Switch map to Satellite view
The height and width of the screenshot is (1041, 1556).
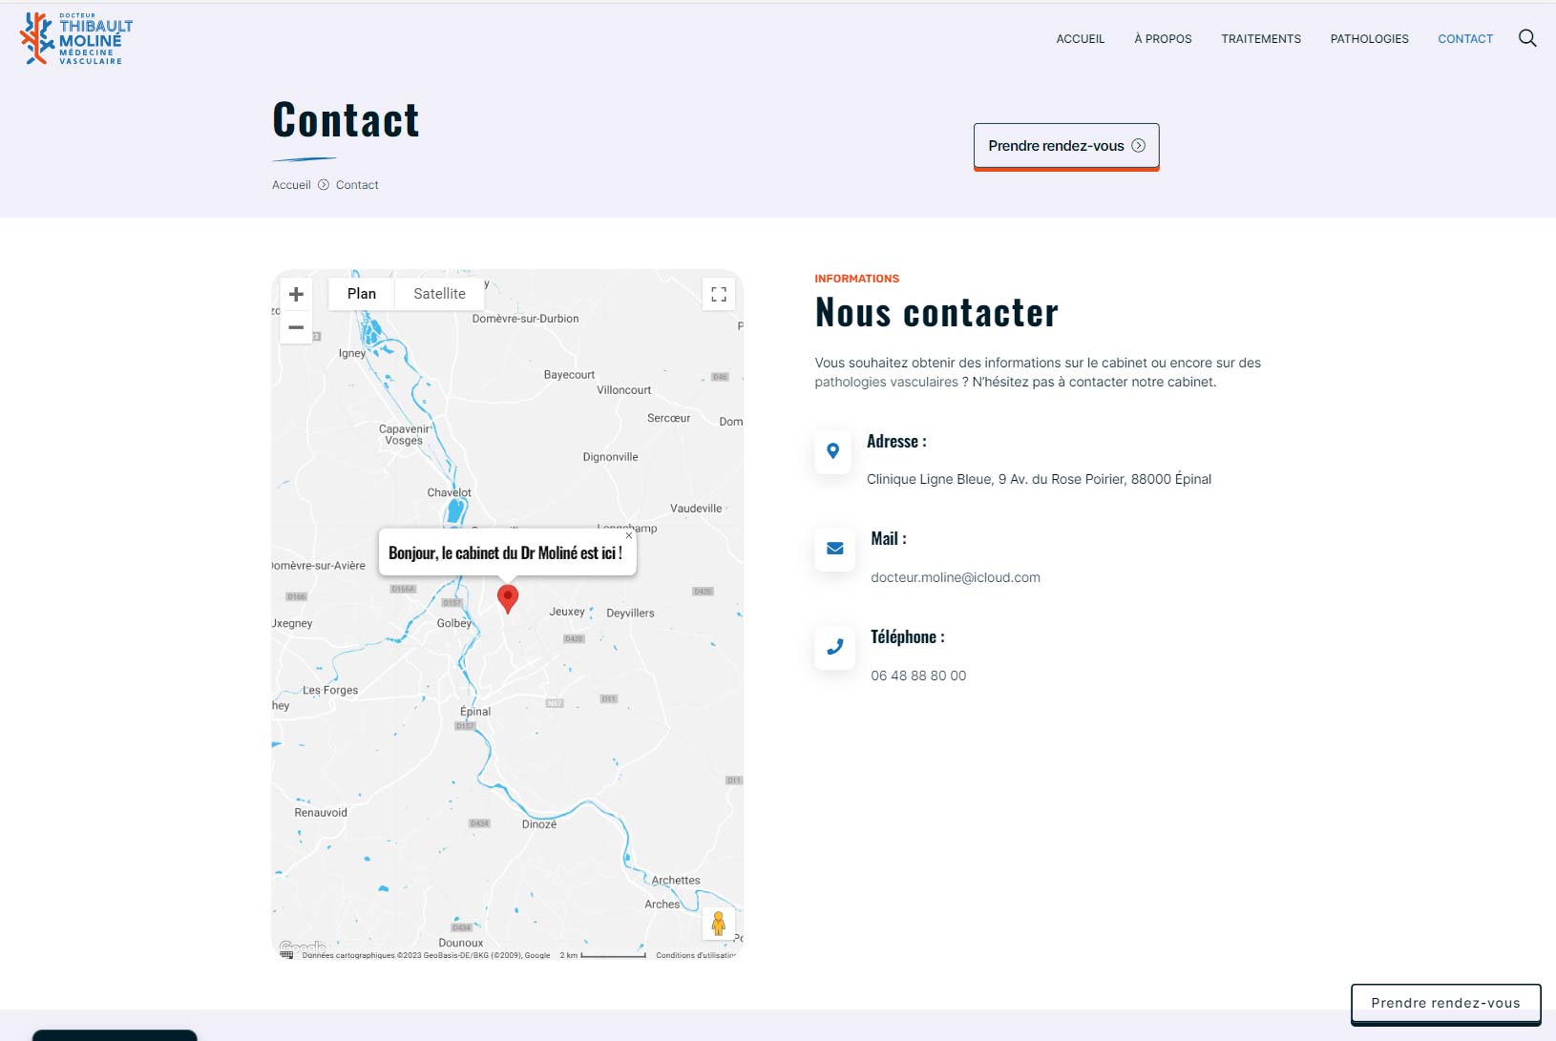(x=439, y=294)
